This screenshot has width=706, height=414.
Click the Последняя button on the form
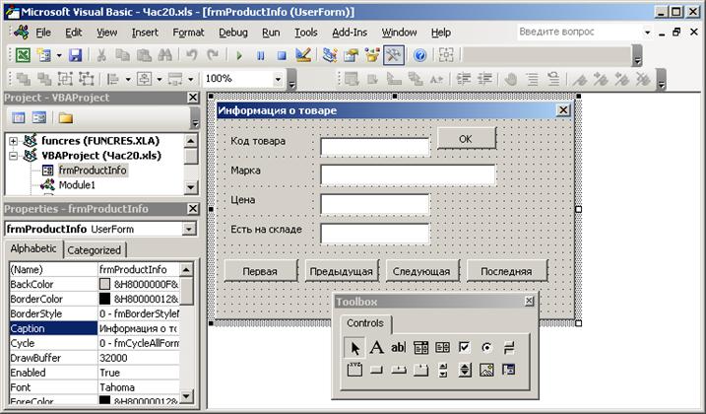point(506,271)
